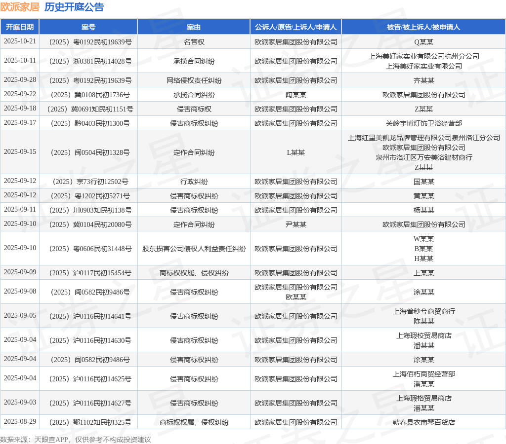Click defendant 杨某某
This screenshot has height=444, width=506.
[x=423, y=210]
